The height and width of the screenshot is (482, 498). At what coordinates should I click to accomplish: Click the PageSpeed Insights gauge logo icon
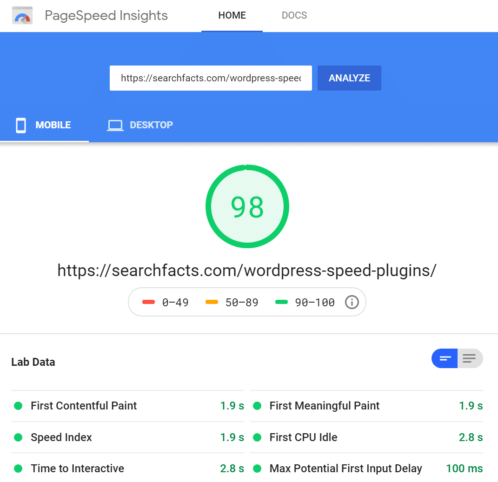coord(22,15)
